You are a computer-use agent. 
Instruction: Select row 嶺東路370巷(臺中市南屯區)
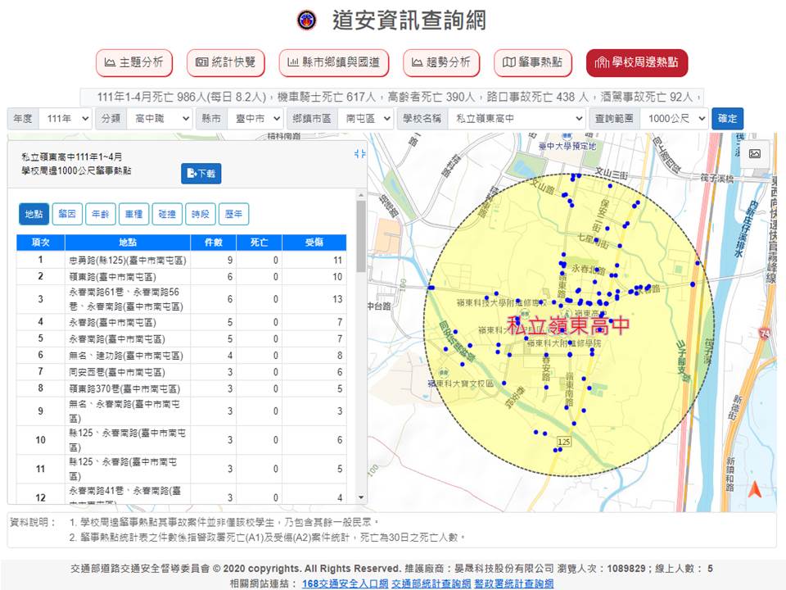tap(182, 388)
